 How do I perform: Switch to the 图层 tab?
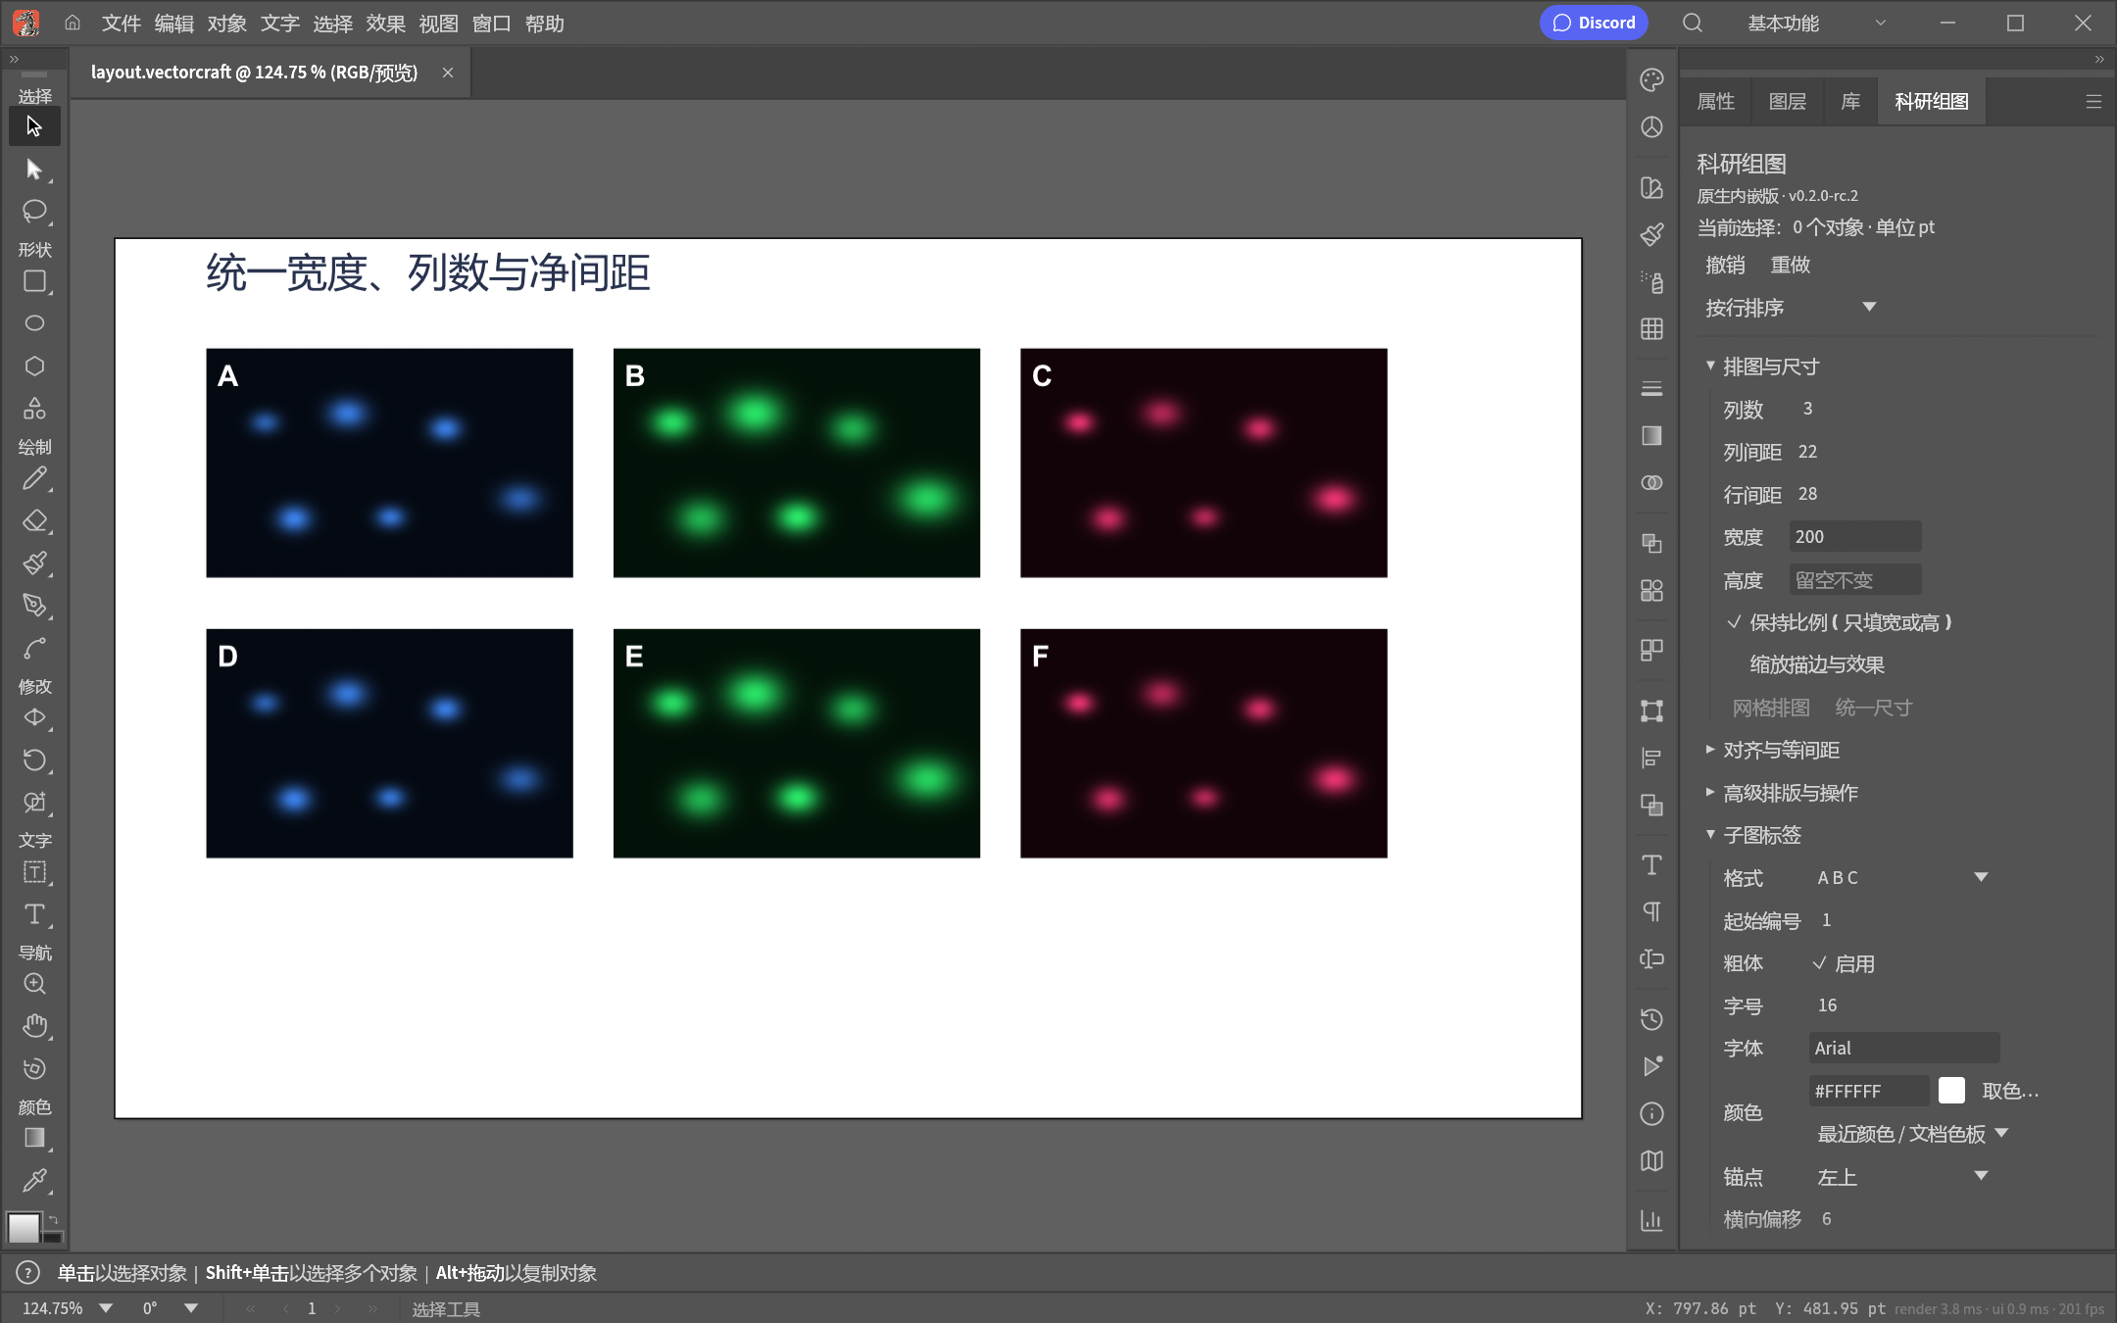1787,101
